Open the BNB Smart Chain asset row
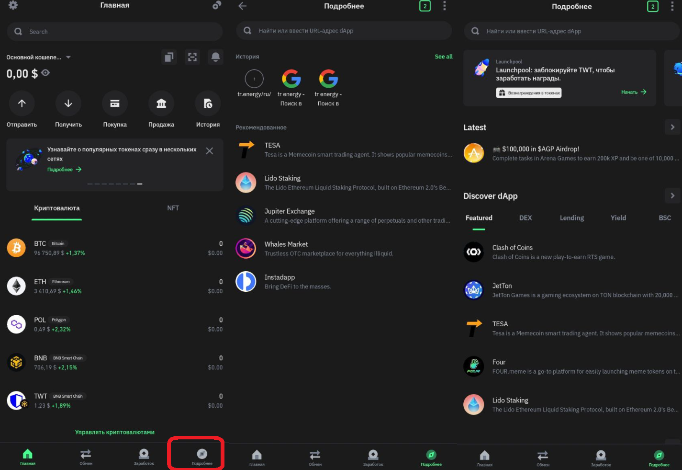Viewport: 682px width, 470px height. (x=115, y=363)
